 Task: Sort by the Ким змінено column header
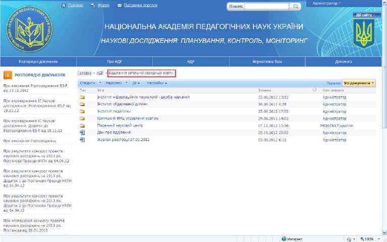click(333, 91)
